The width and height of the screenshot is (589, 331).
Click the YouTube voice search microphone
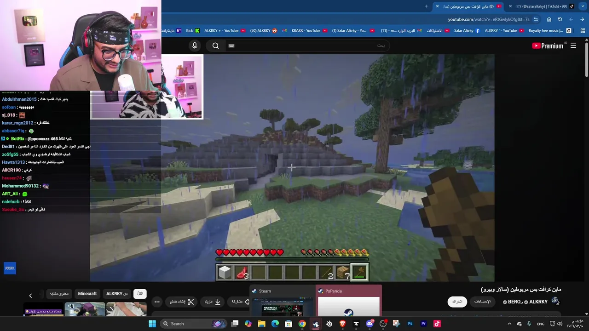click(x=195, y=46)
